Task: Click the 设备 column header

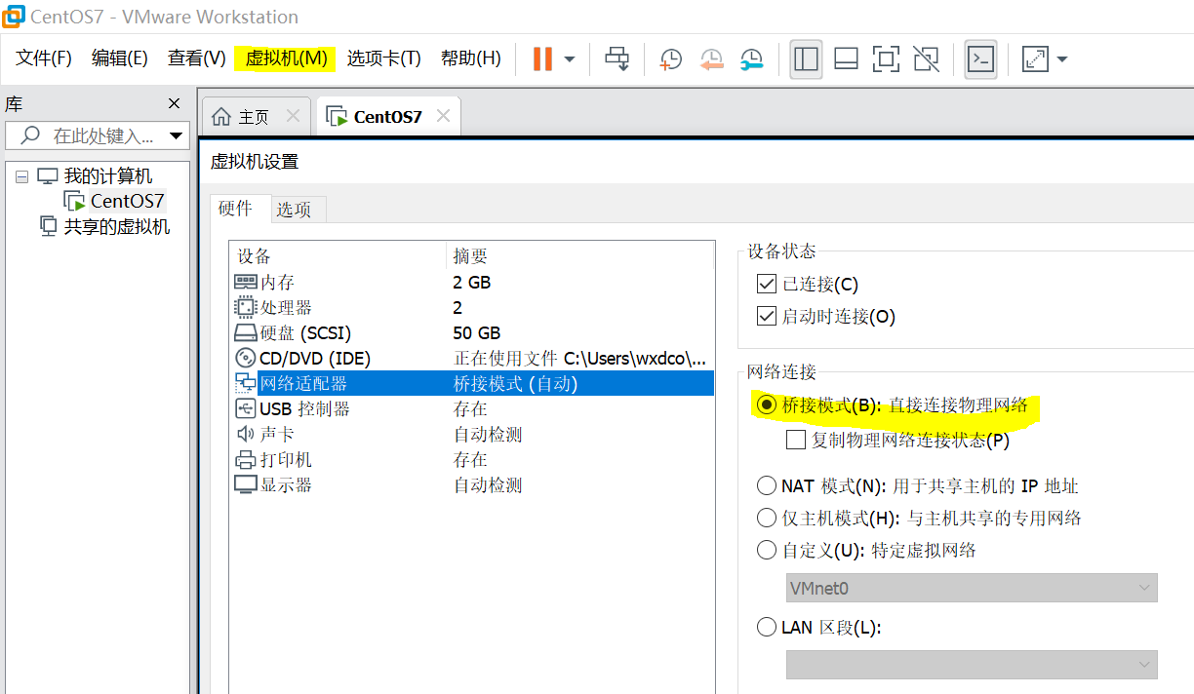Action: click(x=338, y=256)
